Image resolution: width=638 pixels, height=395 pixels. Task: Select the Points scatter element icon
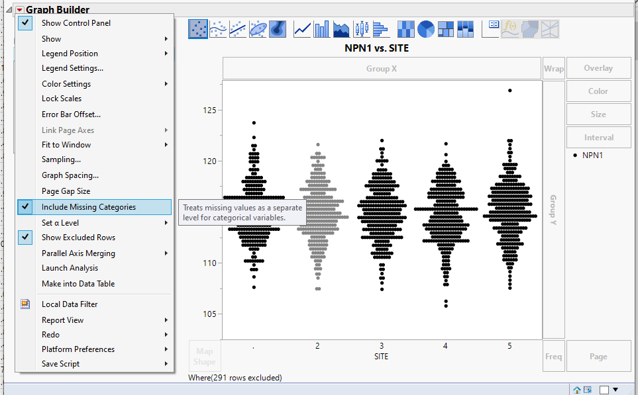198,29
